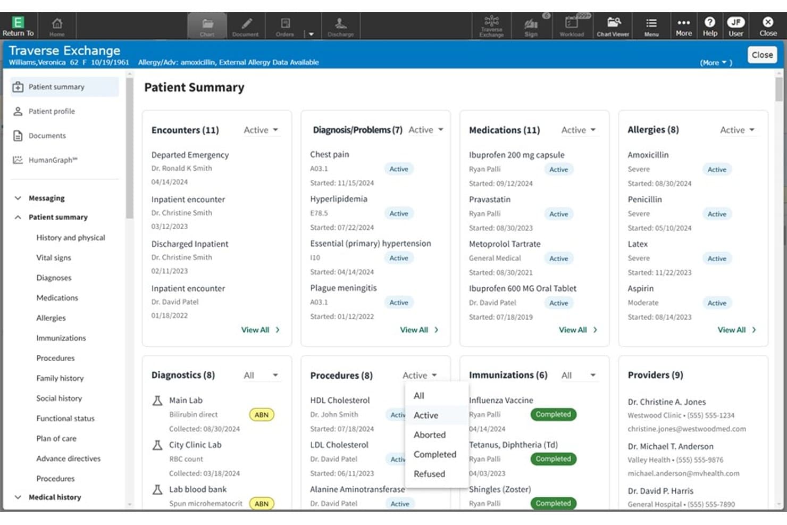The width and height of the screenshot is (787, 525).
Task: Open Diagnosis/Problems Active filter dropdown
Action: click(426, 130)
